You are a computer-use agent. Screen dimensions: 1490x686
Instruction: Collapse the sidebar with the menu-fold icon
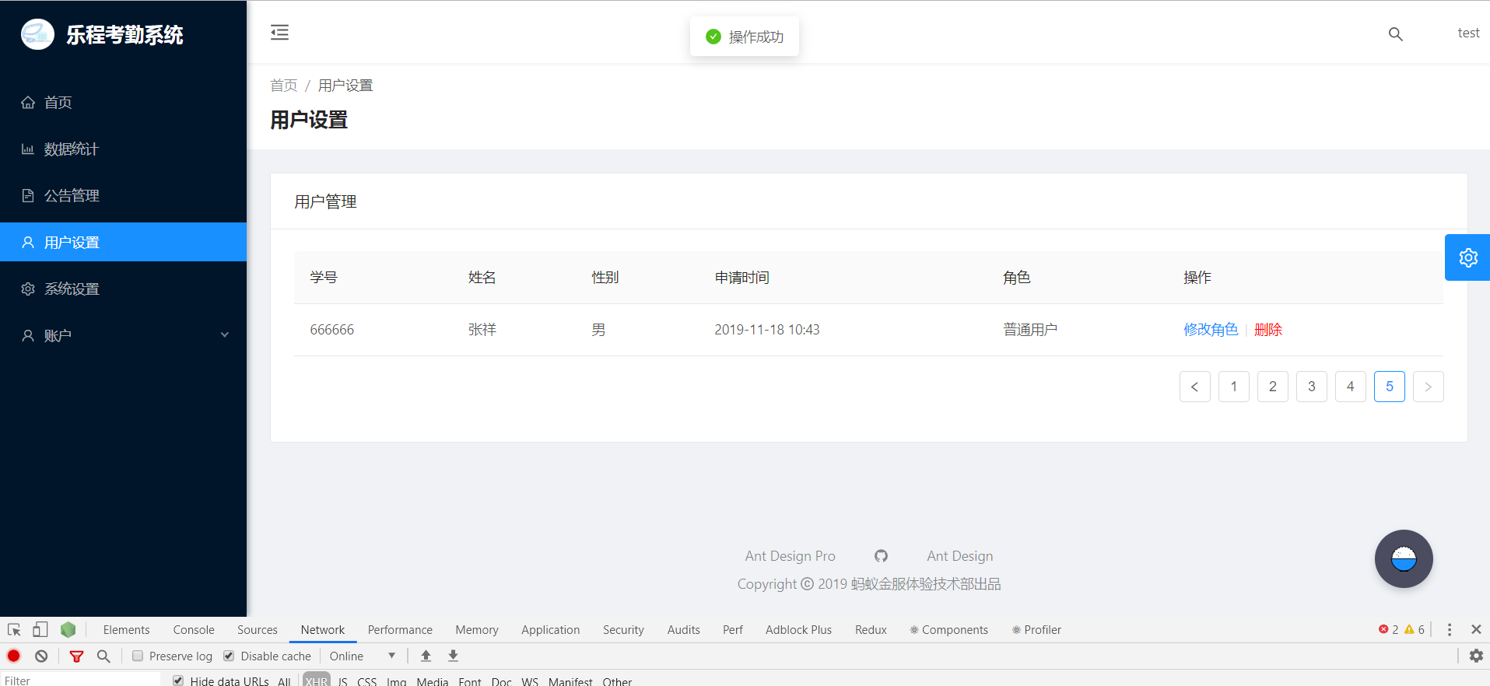tap(279, 33)
